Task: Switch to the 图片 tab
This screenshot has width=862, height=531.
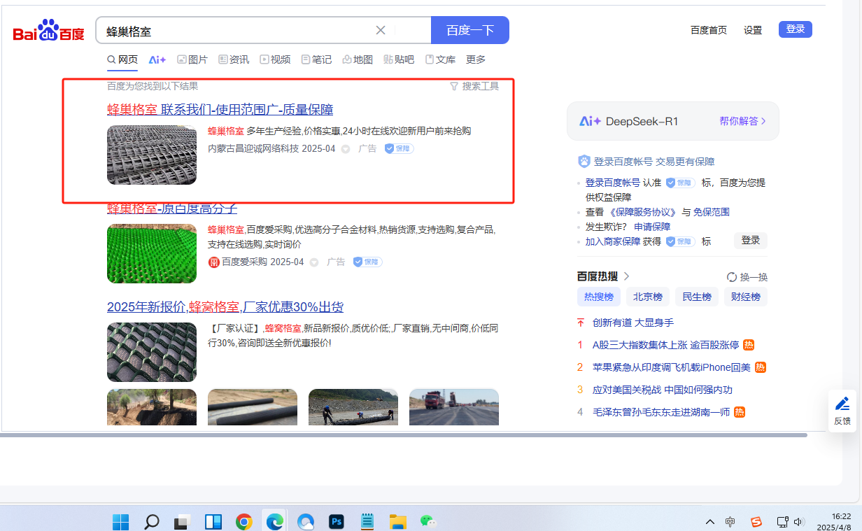Action: tap(192, 59)
